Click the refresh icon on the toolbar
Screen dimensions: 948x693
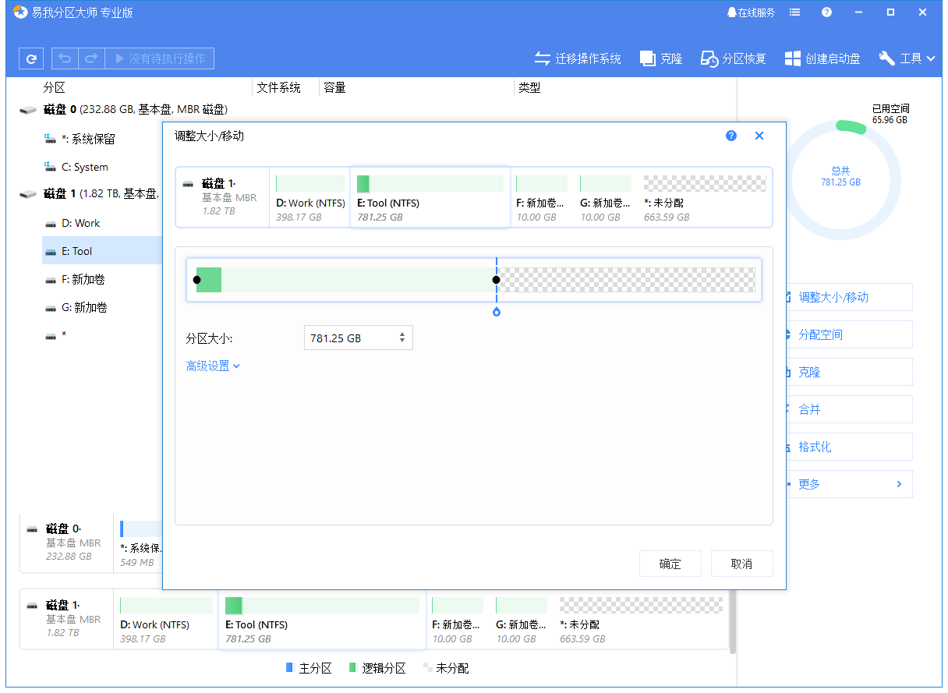click(x=31, y=58)
